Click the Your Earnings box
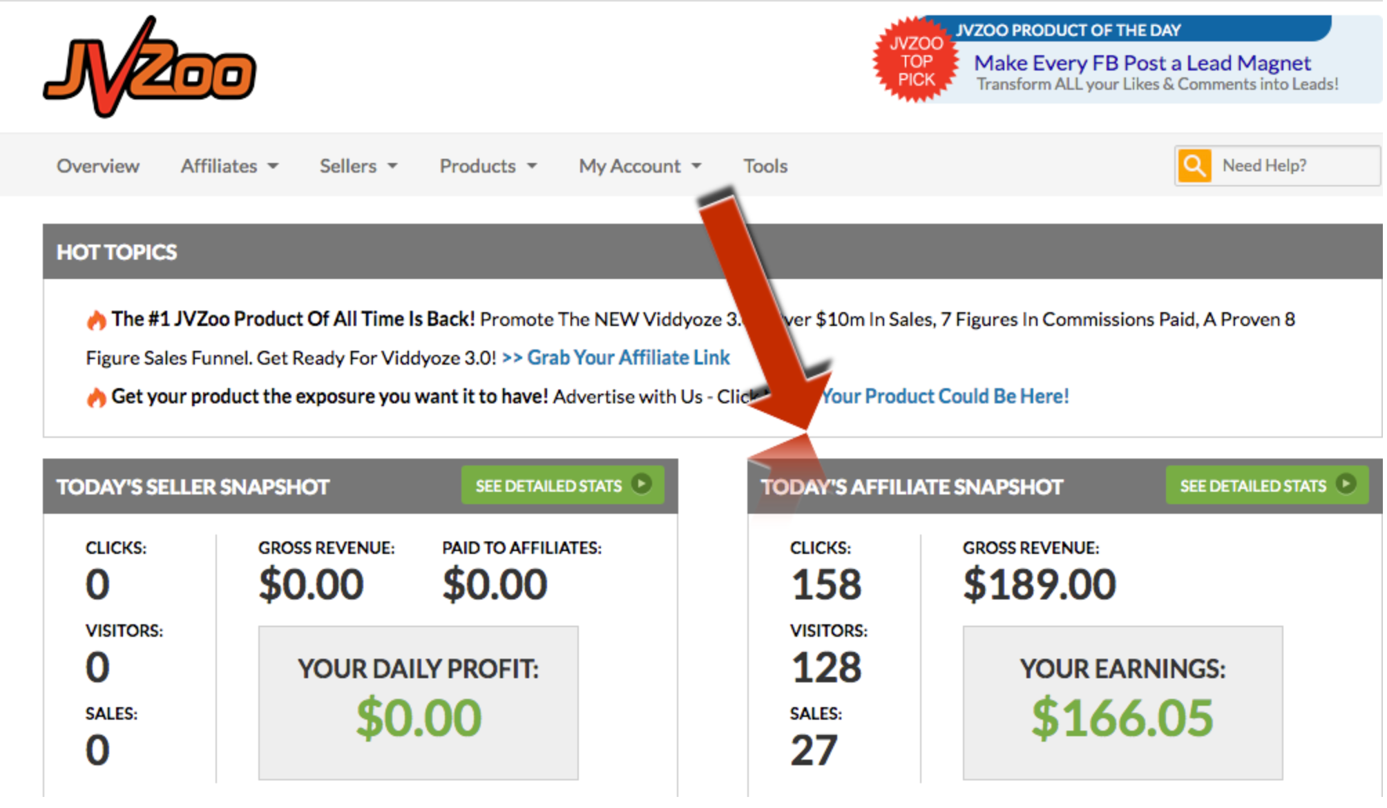Image resolution: width=1387 pixels, height=808 pixels. point(1123,703)
